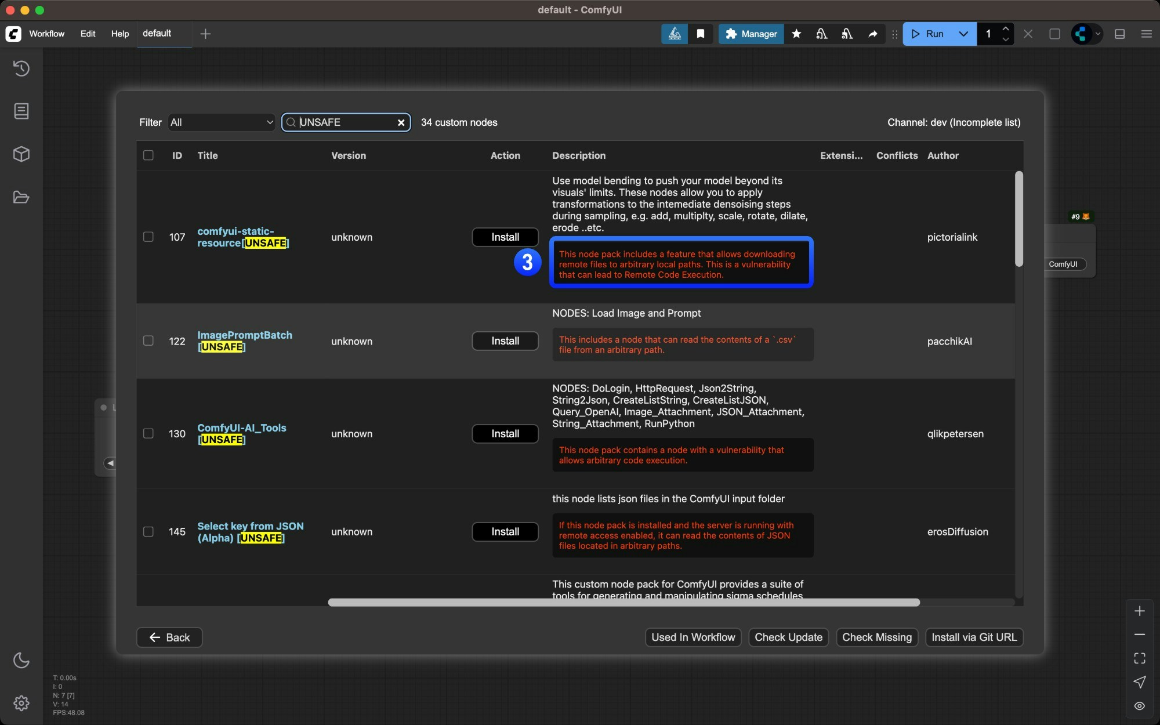The image size is (1160, 725).
Task: Check the checkbox for comfyui-static-resource
Action: (x=148, y=237)
